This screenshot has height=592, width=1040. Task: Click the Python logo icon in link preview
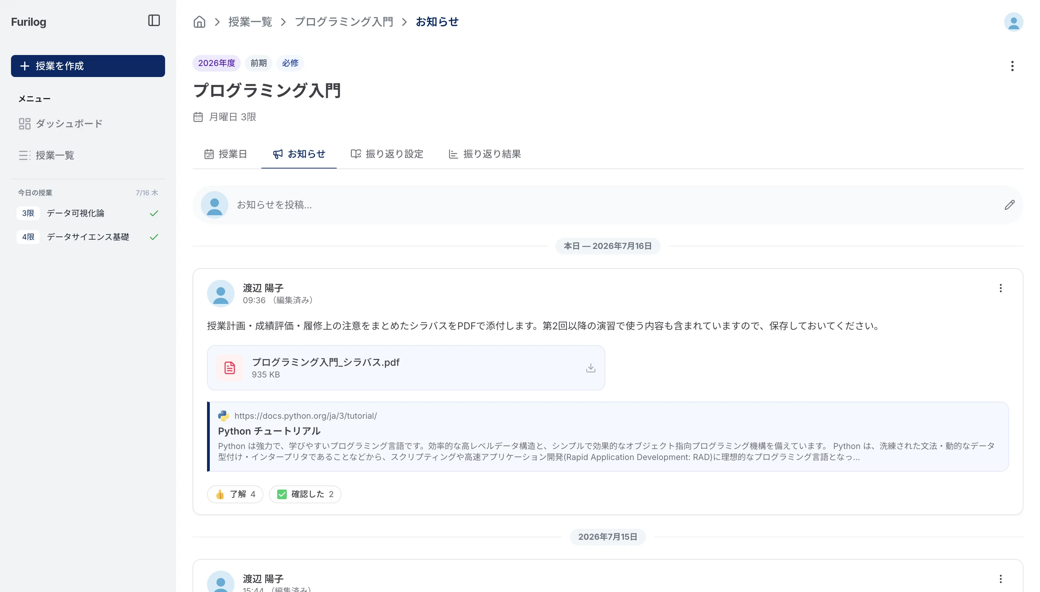223,416
